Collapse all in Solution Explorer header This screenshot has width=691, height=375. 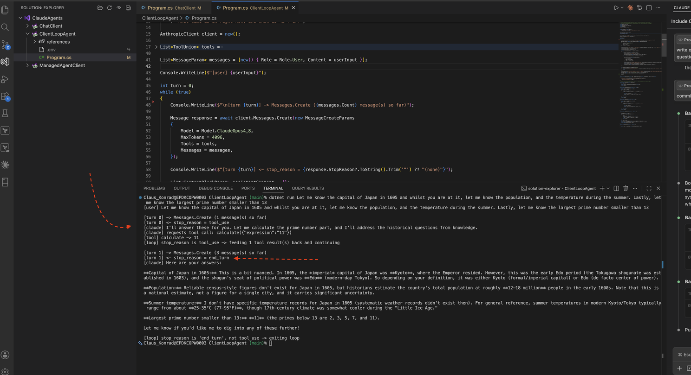[128, 8]
